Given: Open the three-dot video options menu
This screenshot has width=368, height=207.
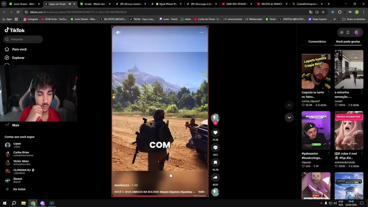Looking at the screenshot, I should (202, 32).
